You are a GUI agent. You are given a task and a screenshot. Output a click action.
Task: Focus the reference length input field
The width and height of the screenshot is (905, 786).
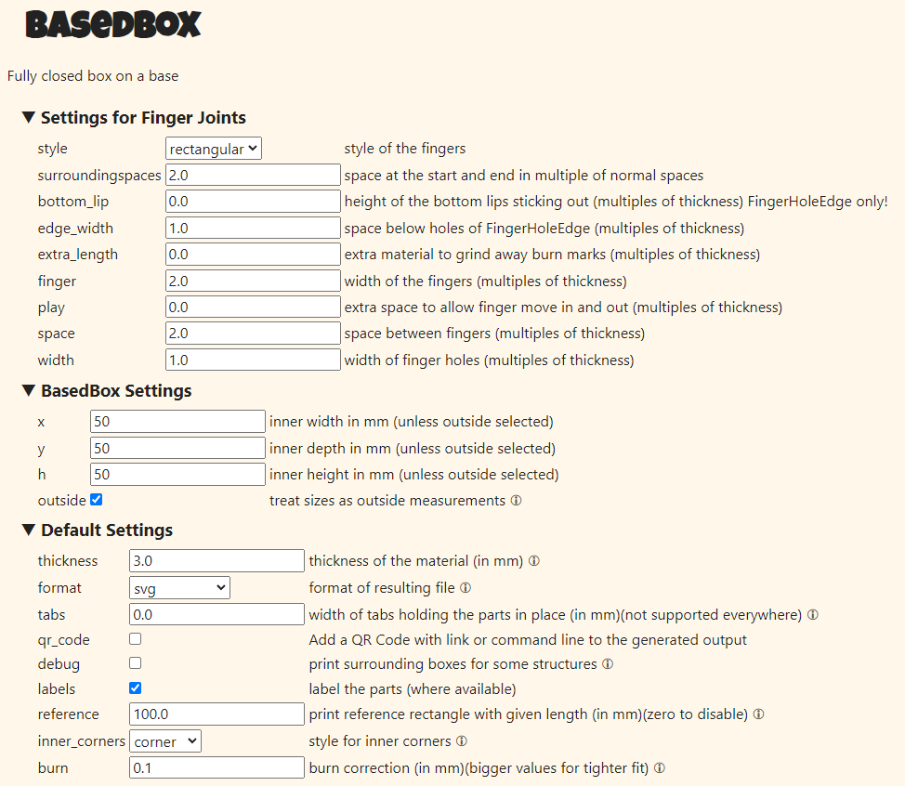pyautogui.click(x=216, y=714)
